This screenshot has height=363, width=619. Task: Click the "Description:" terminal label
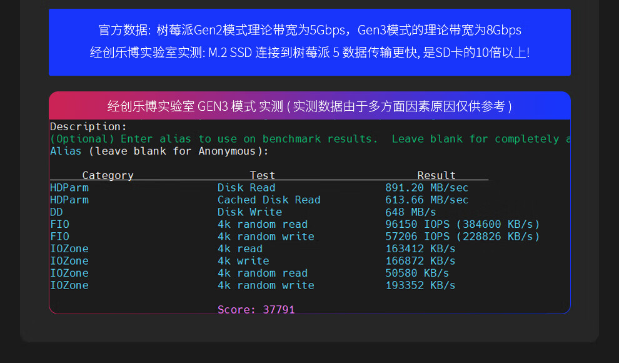point(88,126)
